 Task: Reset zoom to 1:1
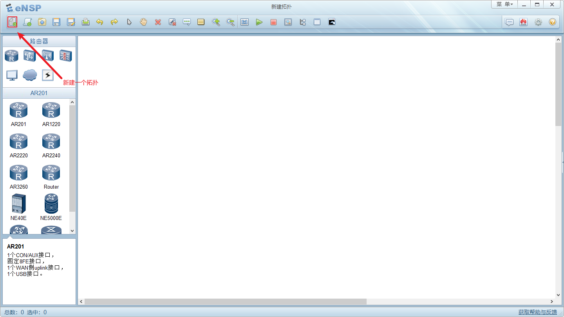(x=245, y=22)
